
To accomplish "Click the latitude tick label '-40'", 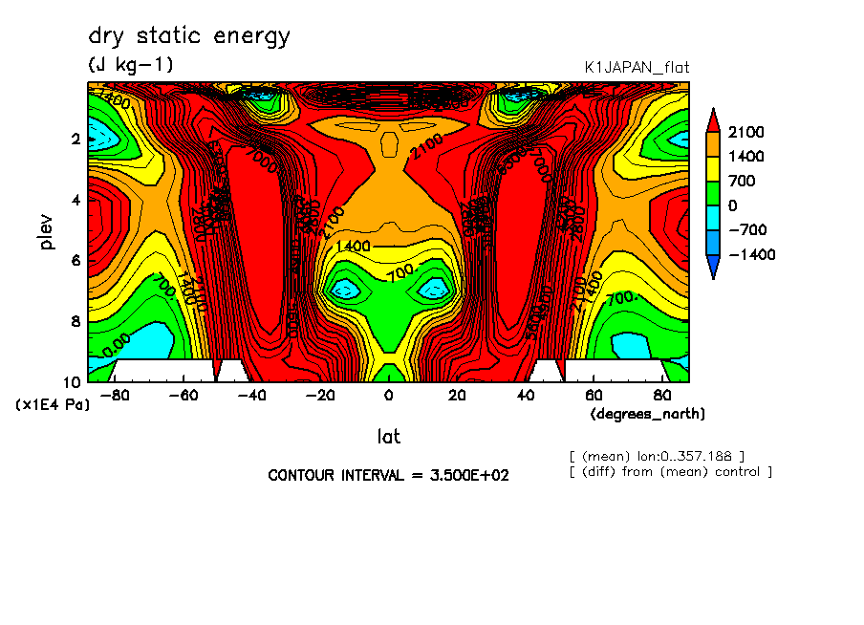I will 251,396.
